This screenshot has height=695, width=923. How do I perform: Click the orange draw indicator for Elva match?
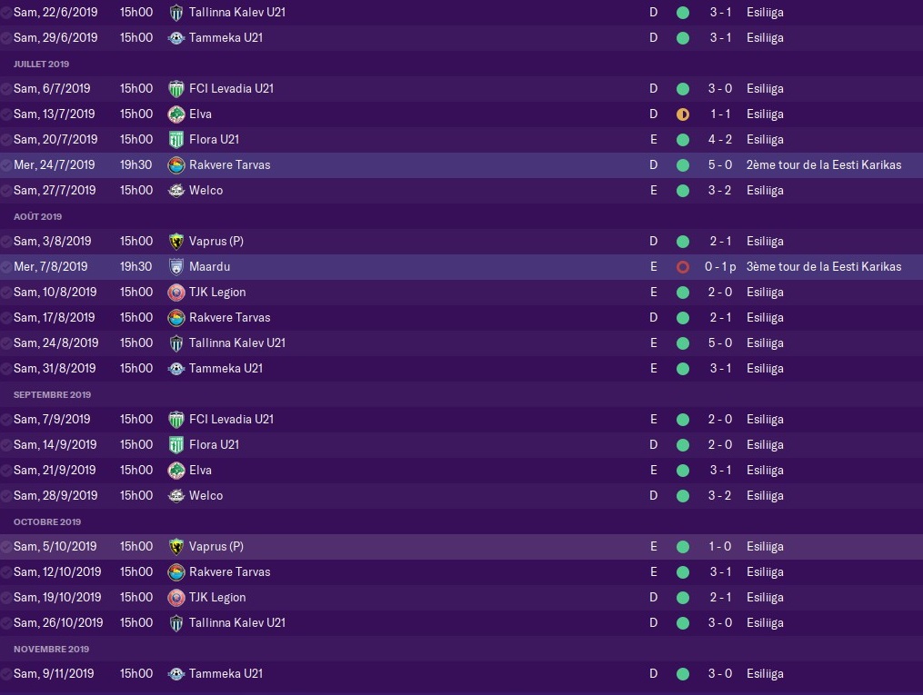683,114
